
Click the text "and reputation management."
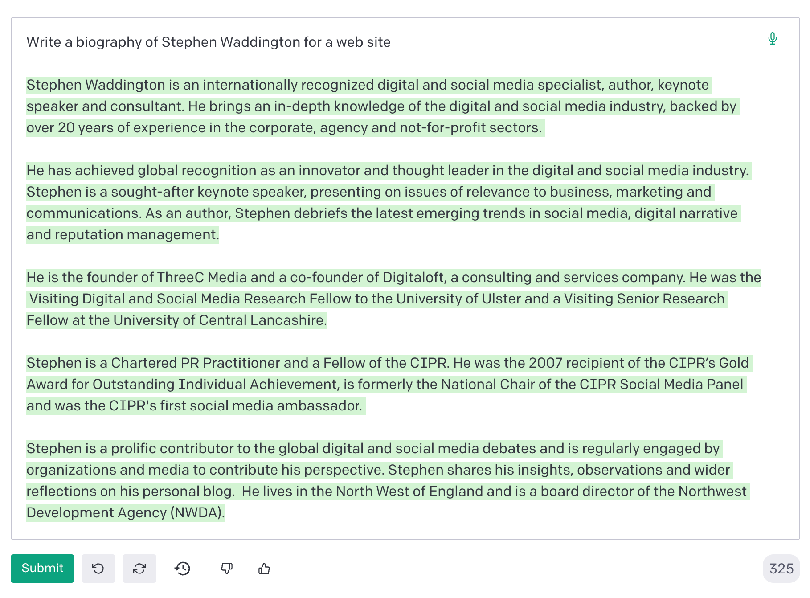(123, 234)
